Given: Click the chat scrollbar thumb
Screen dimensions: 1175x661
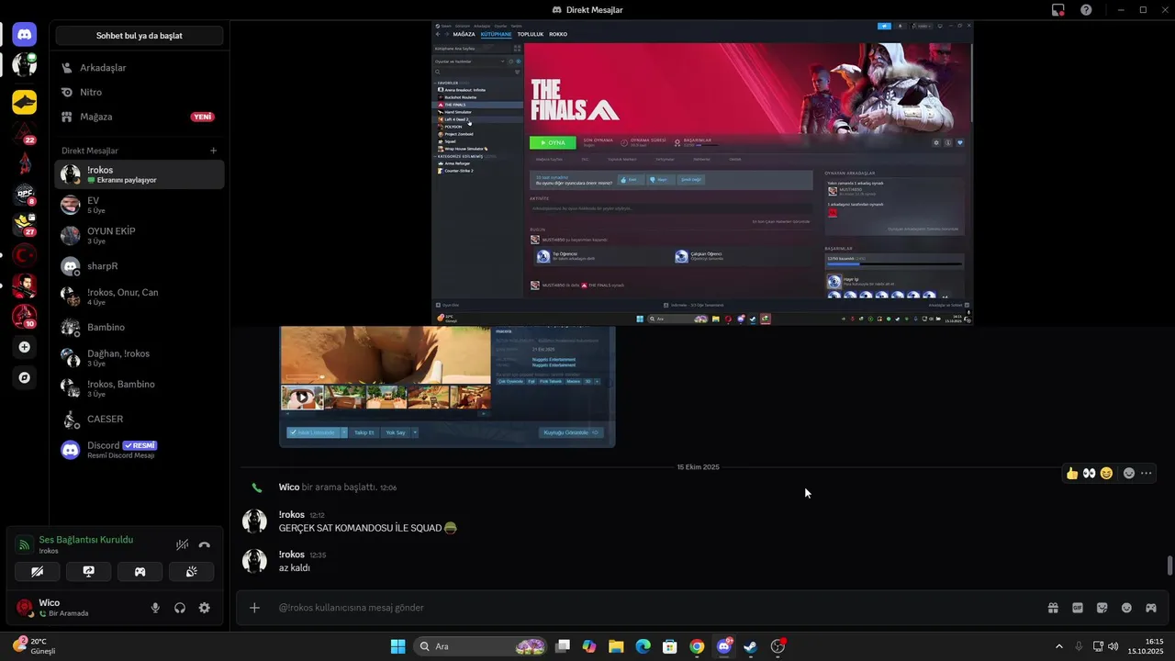Looking at the screenshot, I should [1169, 566].
